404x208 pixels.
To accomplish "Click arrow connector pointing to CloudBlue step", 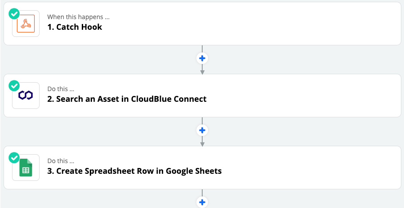I will click(202, 70).
